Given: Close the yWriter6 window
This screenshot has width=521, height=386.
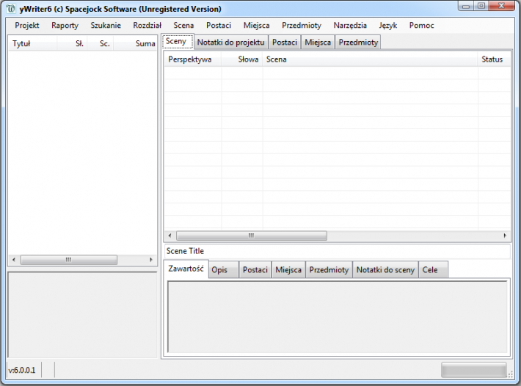Looking at the screenshot, I should coord(502,6).
